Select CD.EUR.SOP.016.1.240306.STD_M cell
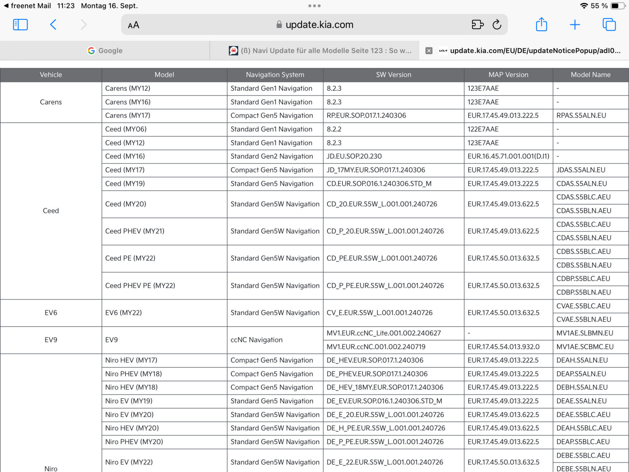Image resolution: width=629 pixels, height=472 pixels. pyautogui.click(x=394, y=184)
